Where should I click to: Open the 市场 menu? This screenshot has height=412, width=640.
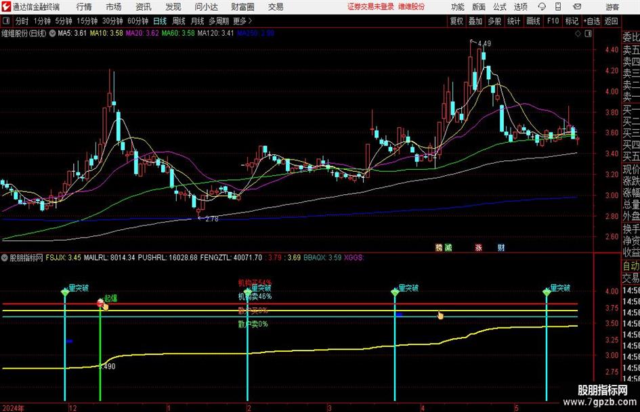tap(114, 7)
